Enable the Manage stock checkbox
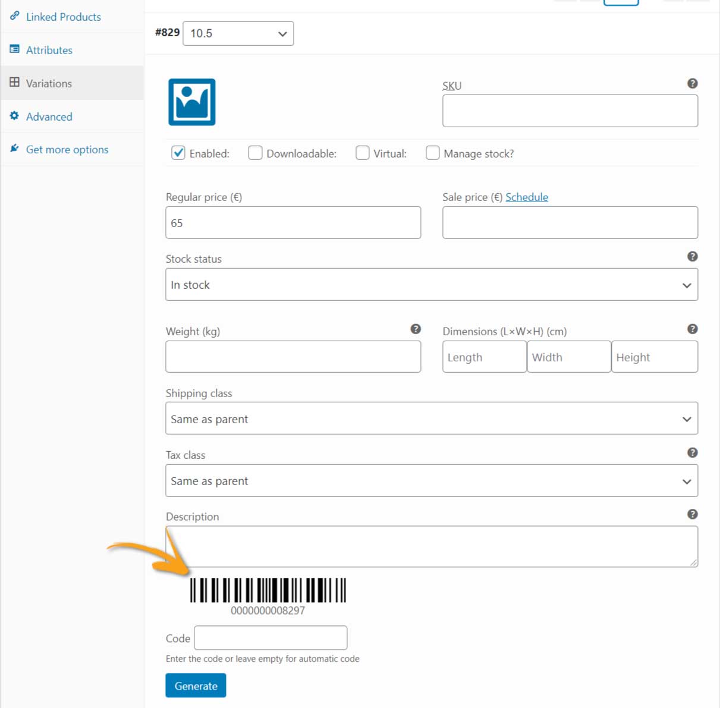 point(432,153)
